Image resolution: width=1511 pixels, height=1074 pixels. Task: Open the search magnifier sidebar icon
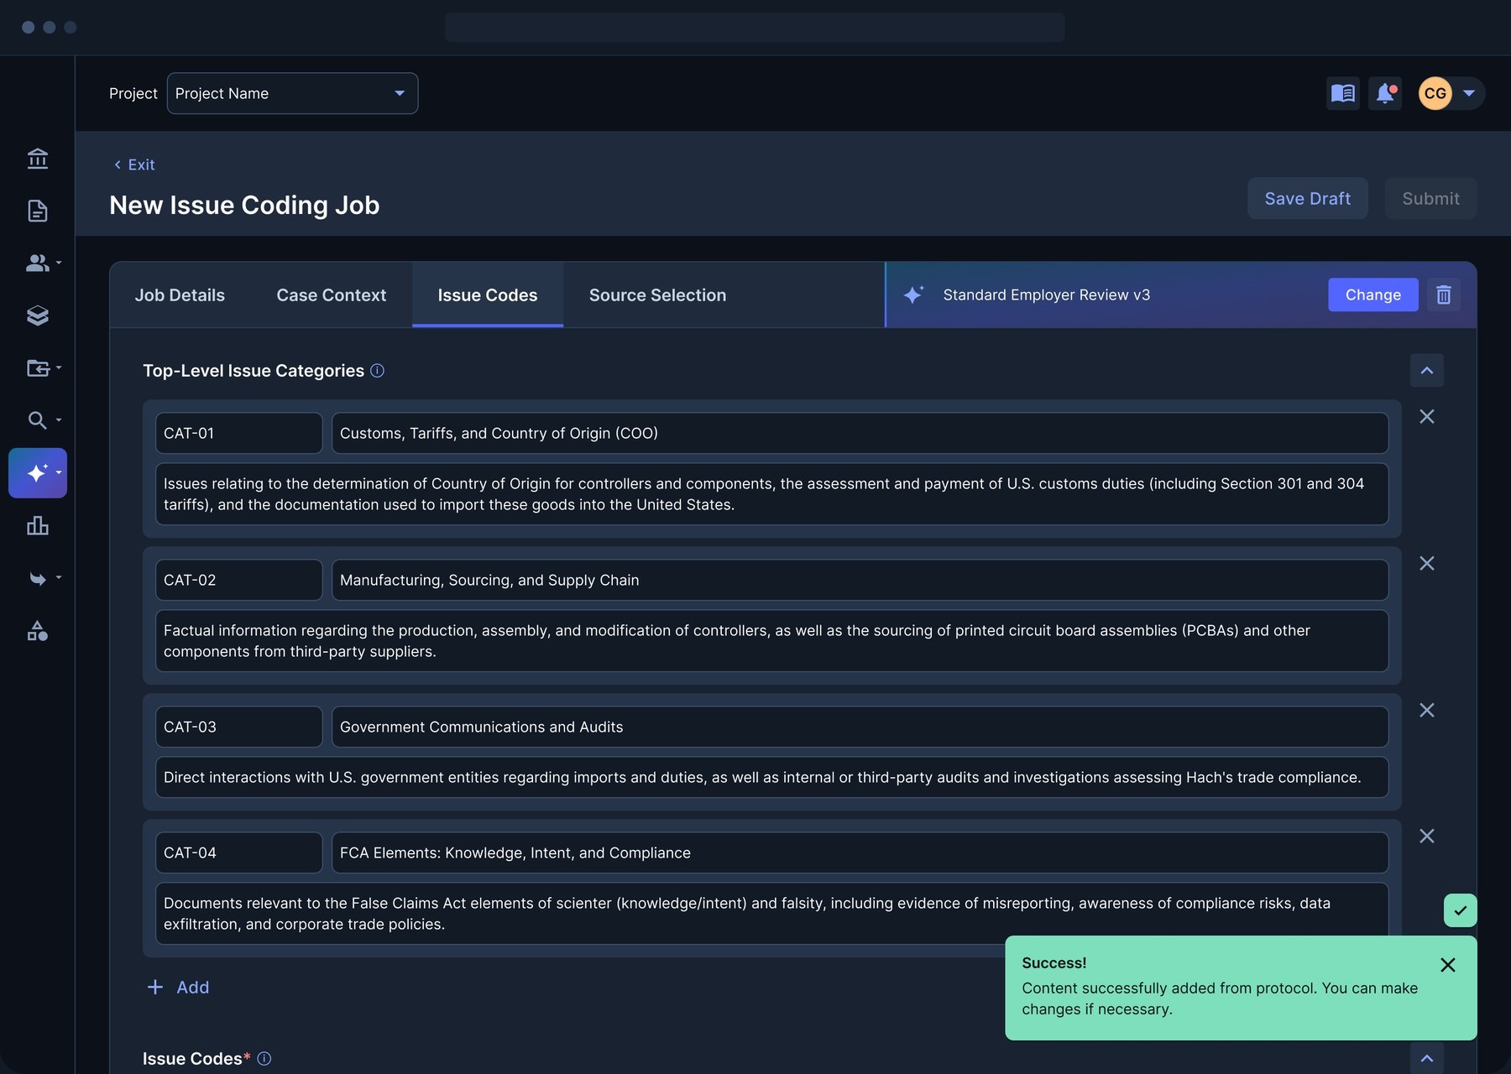[37, 420]
